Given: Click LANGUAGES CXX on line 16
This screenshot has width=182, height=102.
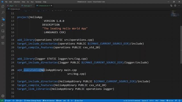Looking at the screenshot, I should pos(54,32).
